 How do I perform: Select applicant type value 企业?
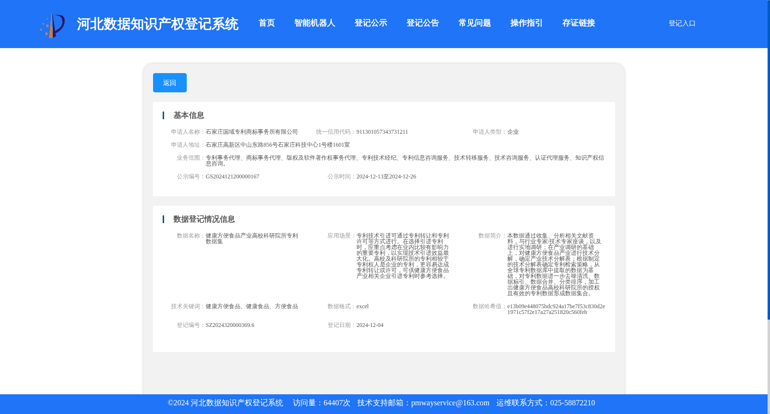[x=513, y=132]
